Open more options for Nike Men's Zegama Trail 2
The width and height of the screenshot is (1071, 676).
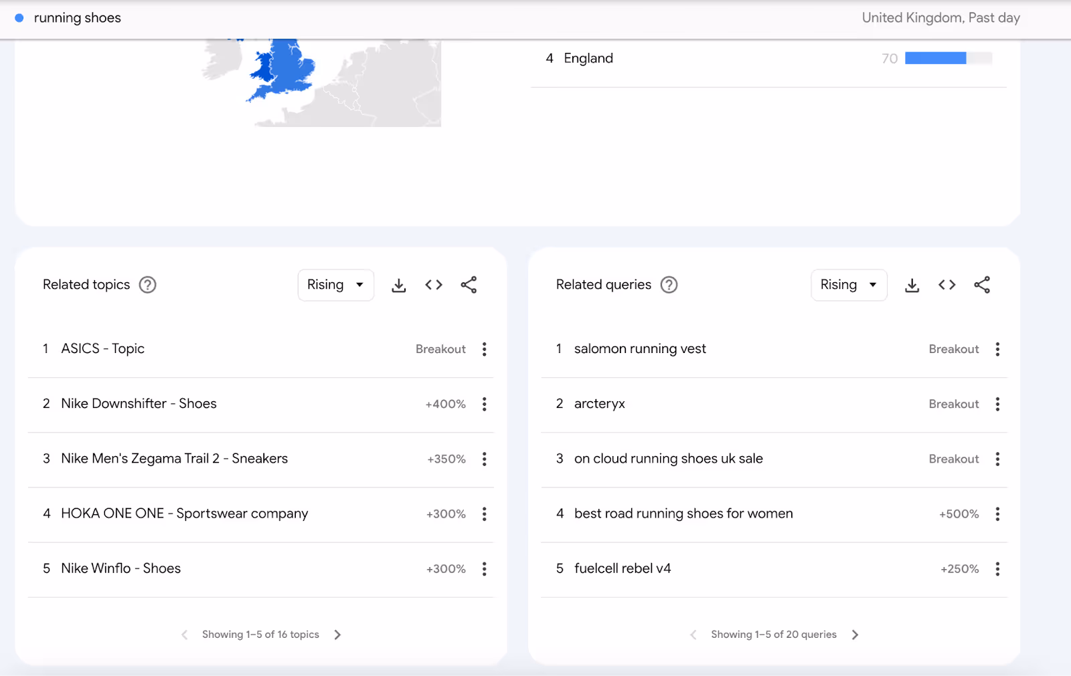point(485,459)
